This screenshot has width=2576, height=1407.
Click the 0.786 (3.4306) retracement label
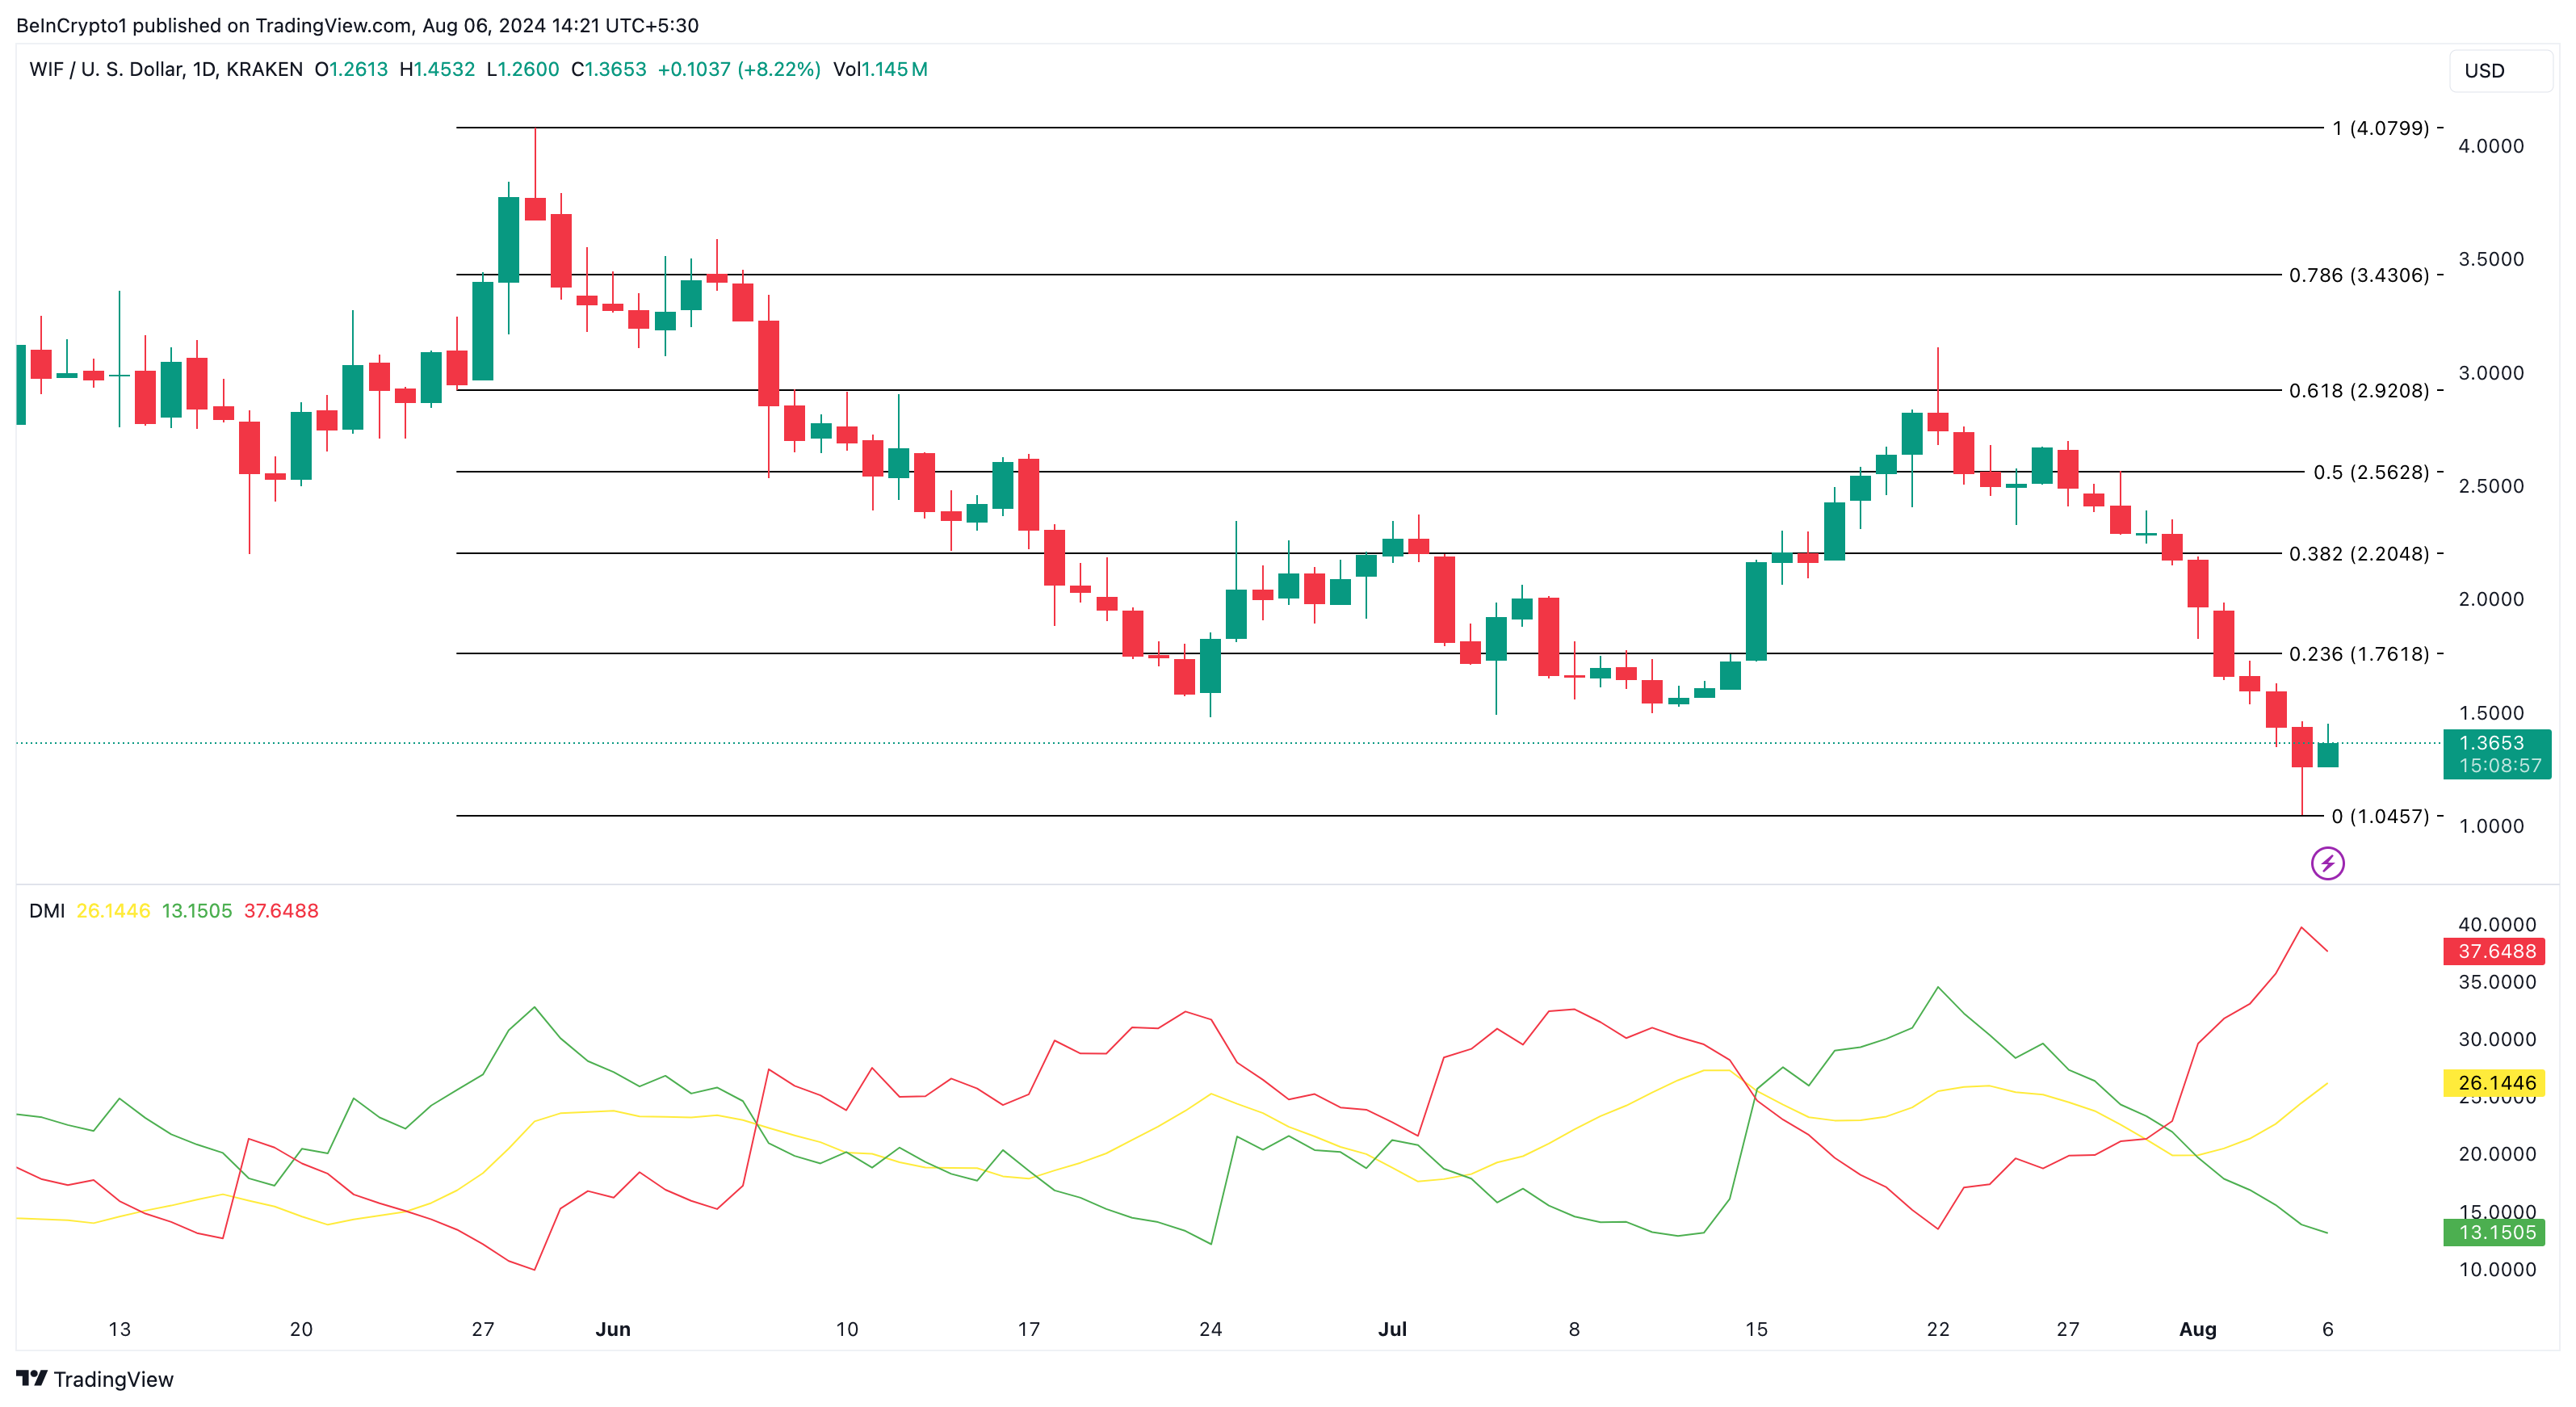[2358, 275]
